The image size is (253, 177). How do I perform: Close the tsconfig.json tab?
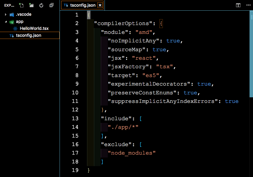[100, 5]
